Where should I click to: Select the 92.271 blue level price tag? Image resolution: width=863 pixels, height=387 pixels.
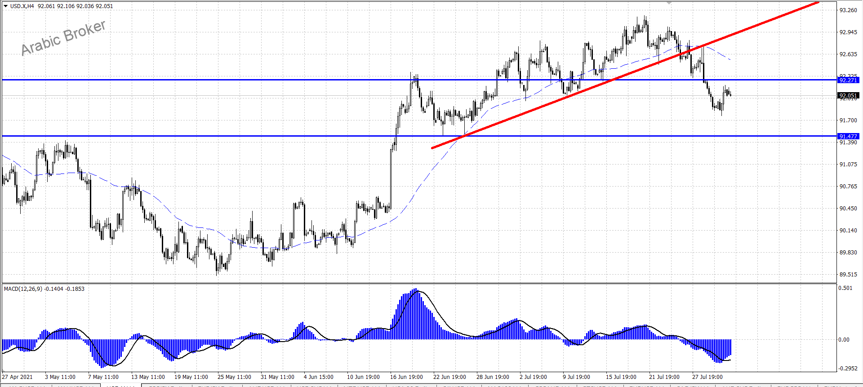(848, 80)
